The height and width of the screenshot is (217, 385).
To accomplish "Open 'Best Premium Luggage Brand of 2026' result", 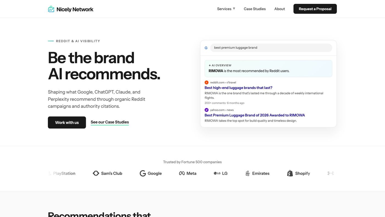I will pyautogui.click(x=255, y=115).
